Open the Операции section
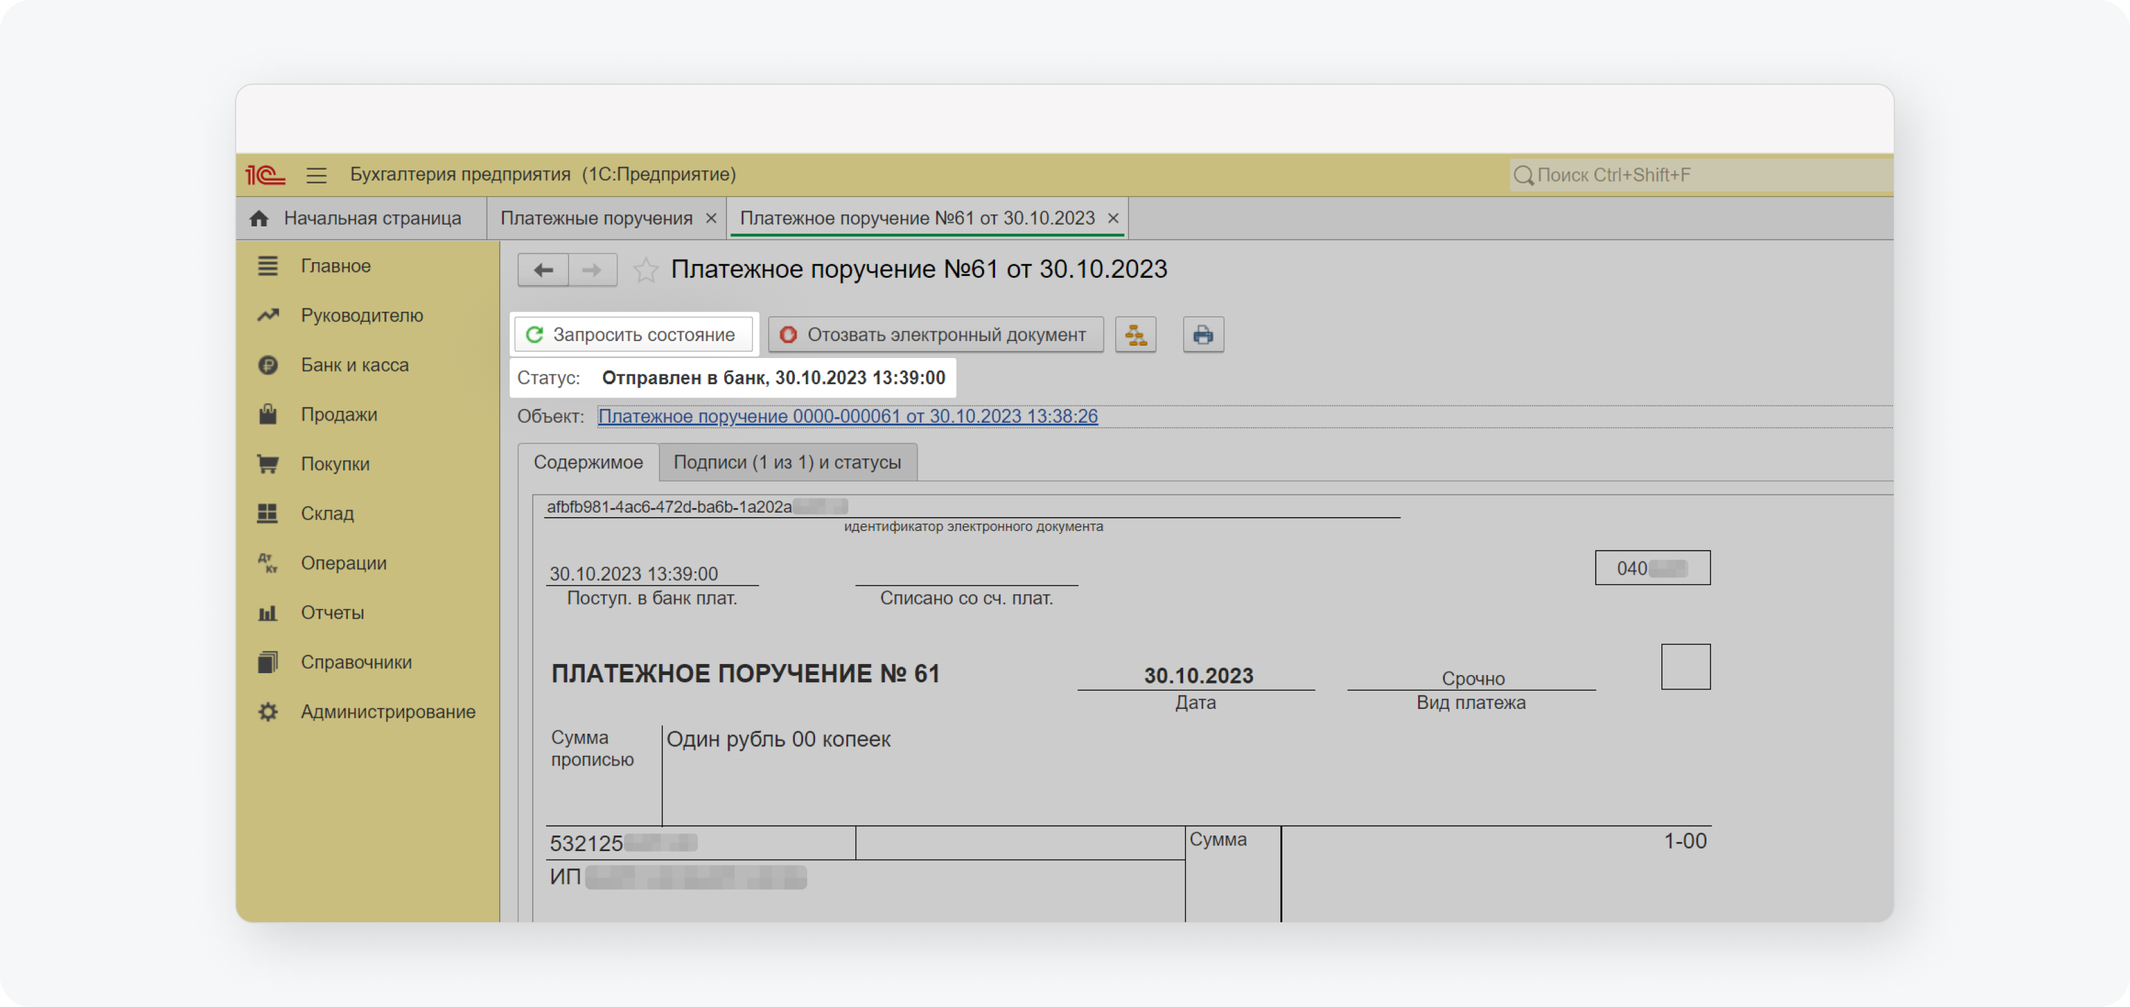Screen dimensions: 2130x1007 344,564
